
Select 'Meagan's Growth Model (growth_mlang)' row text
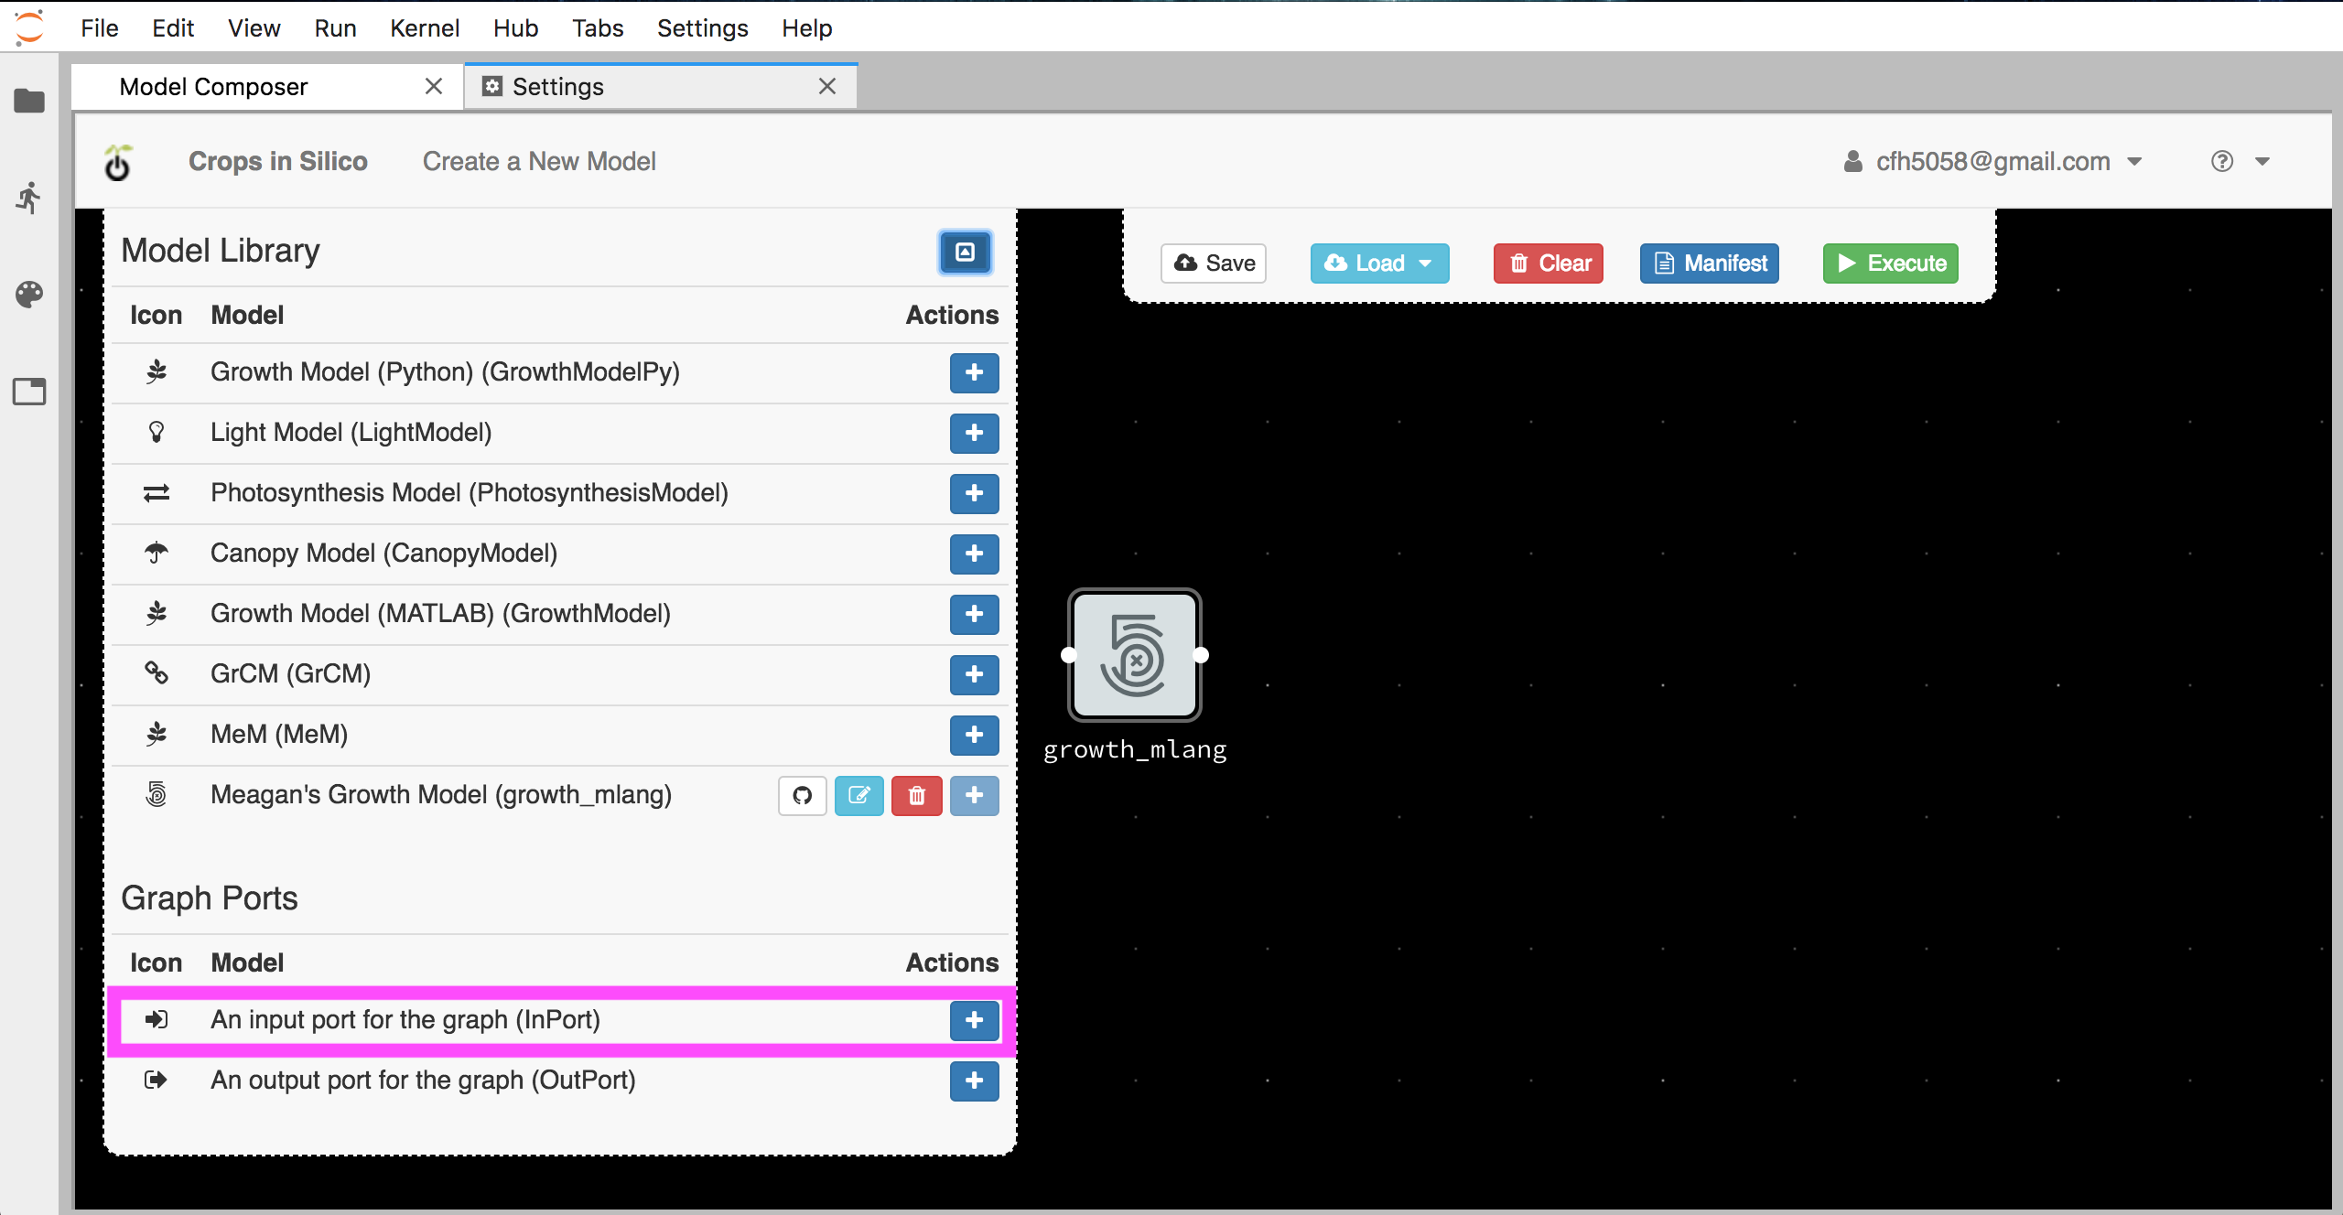tap(441, 795)
